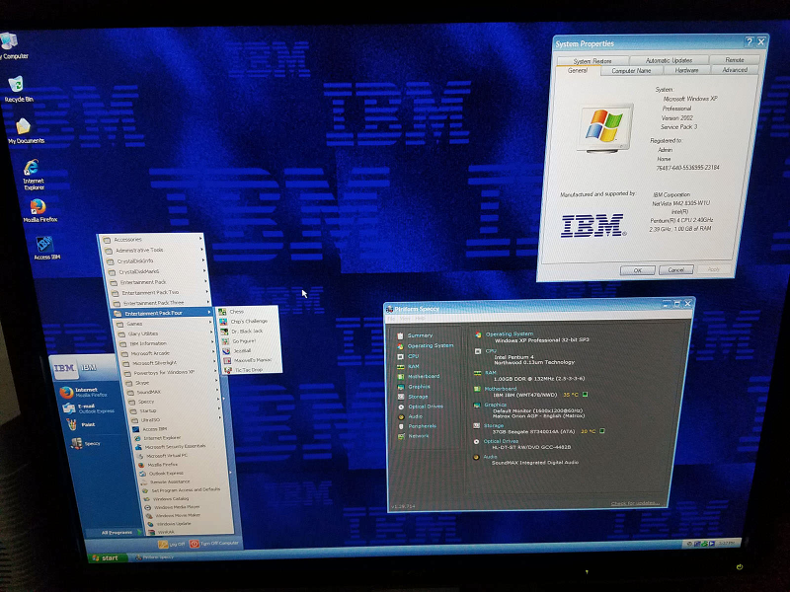Click the Check for updates link in Speccy
This screenshot has height=592, width=790.
point(635,503)
